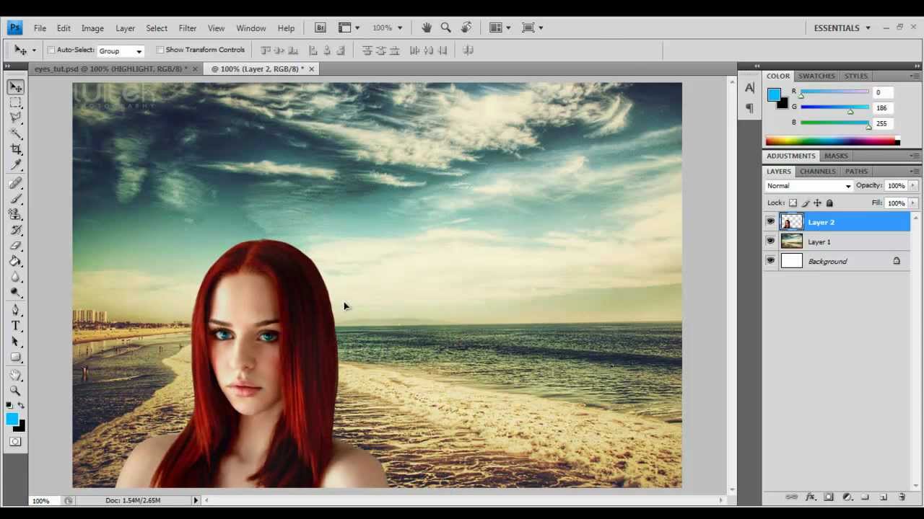
Task: Pick the Zoom tool in the toolbox
Action: [x=15, y=390]
